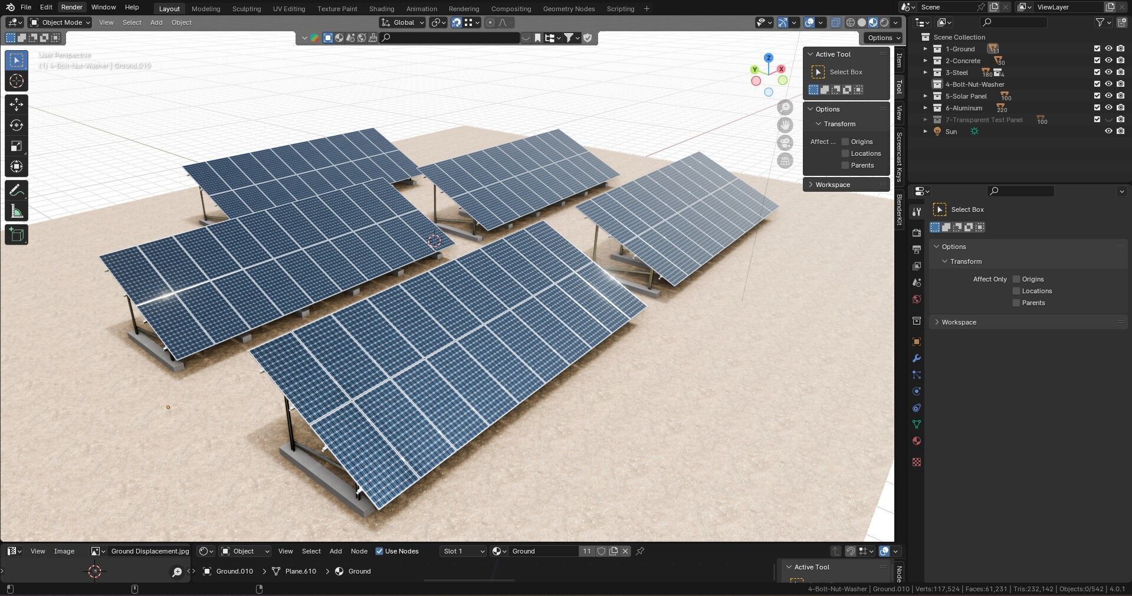The image size is (1132, 596).
Task: Unlink the Ground material X button
Action: pos(625,551)
